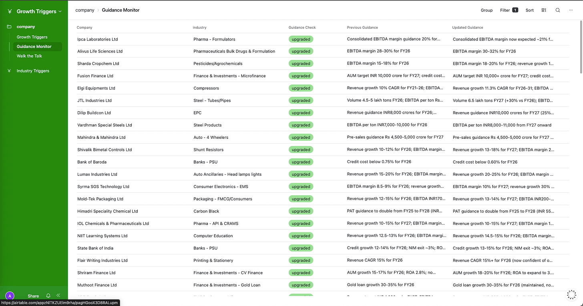The height and width of the screenshot is (306, 583).
Task: Click NIIT Learning Systems Ltd cell
Action: tap(102, 236)
